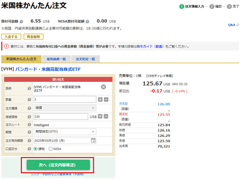The height and width of the screenshot is (180, 240).
Task: Click 次へ（注文内容確認） button
Action: tap(58, 165)
